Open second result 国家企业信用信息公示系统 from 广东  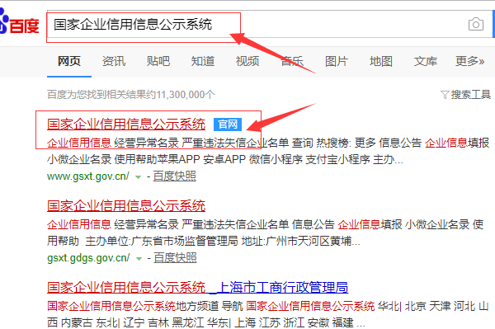point(126,206)
